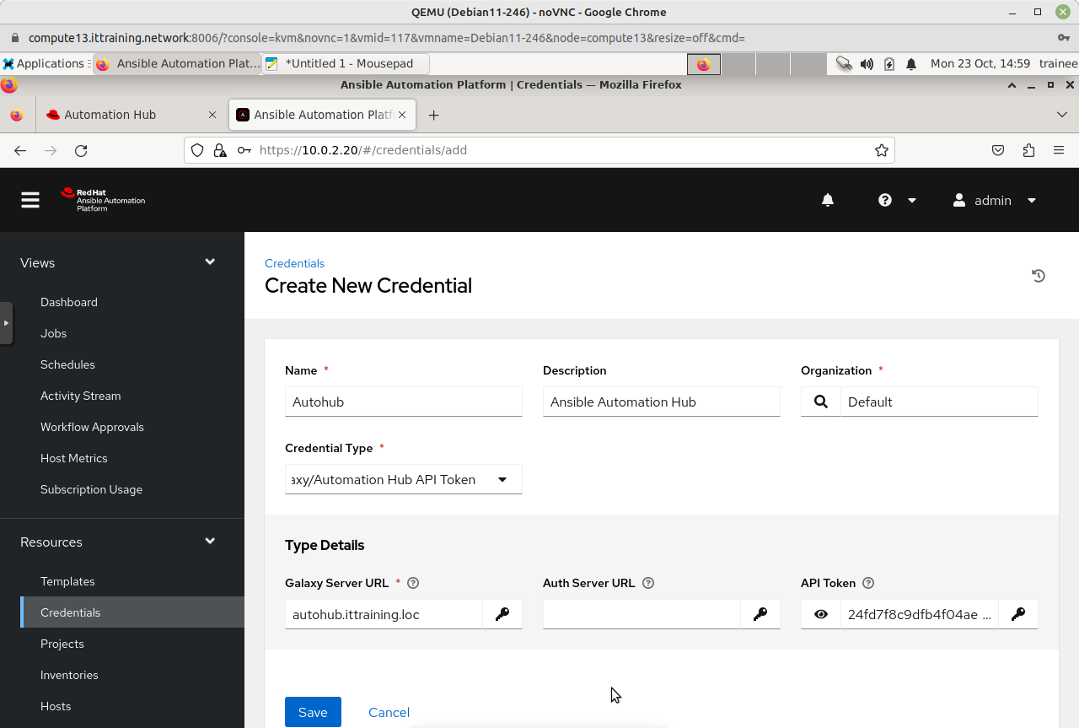The height and width of the screenshot is (728, 1079).
Task: Reload the current page
Action: [81, 150]
